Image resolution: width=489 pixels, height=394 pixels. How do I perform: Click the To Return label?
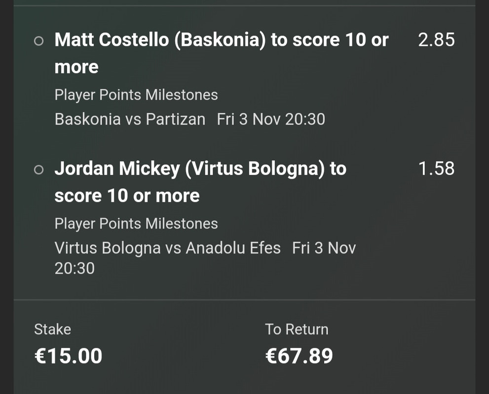click(297, 329)
